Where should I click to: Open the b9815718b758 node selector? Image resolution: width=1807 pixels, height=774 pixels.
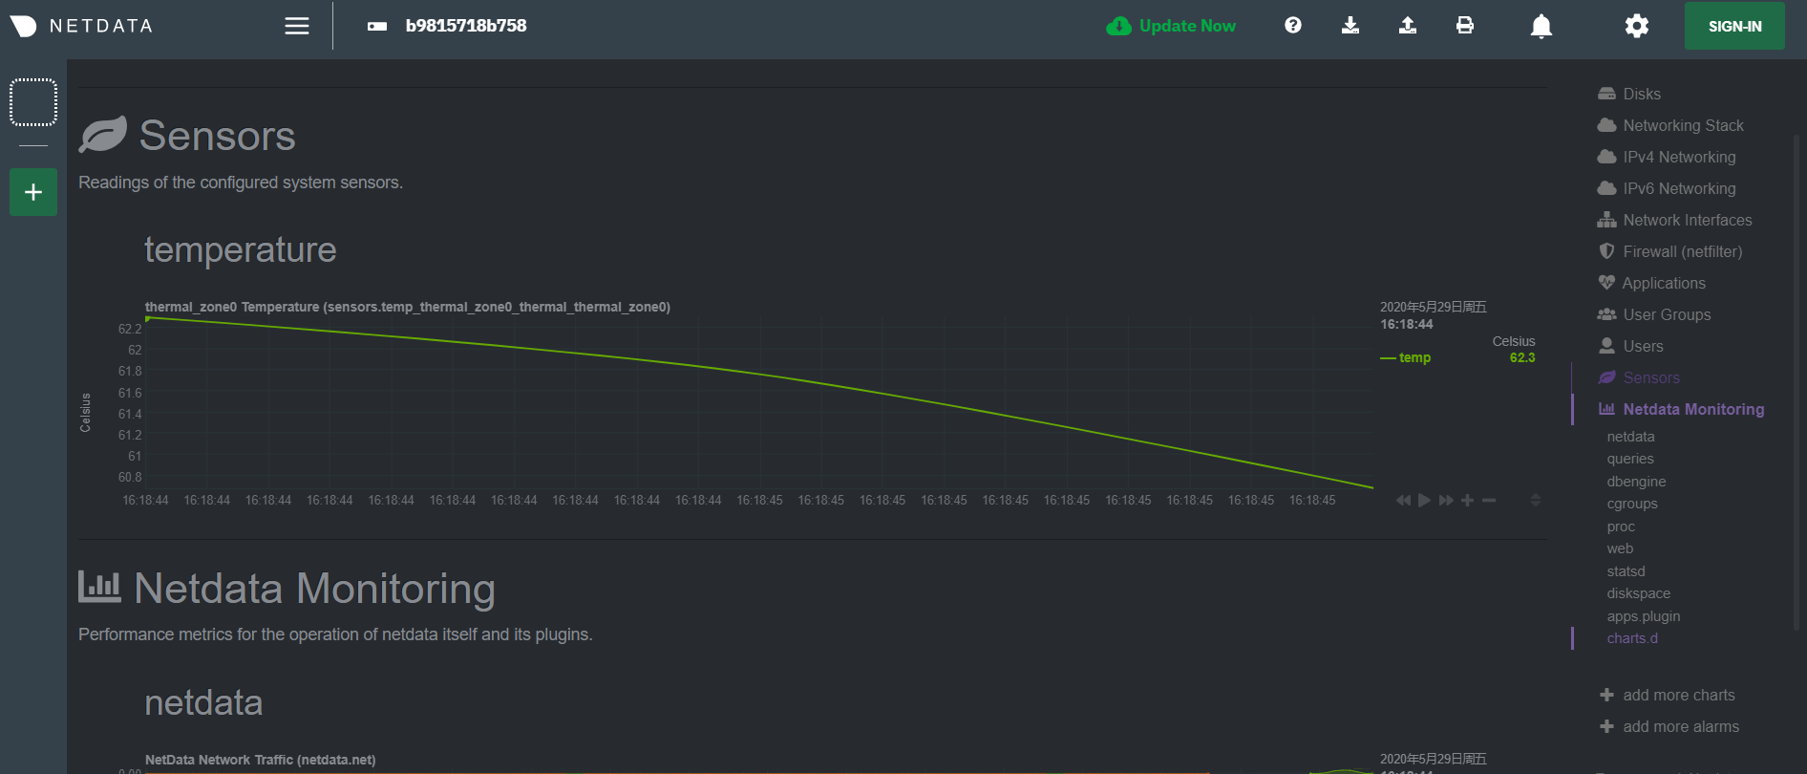coord(447,26)
